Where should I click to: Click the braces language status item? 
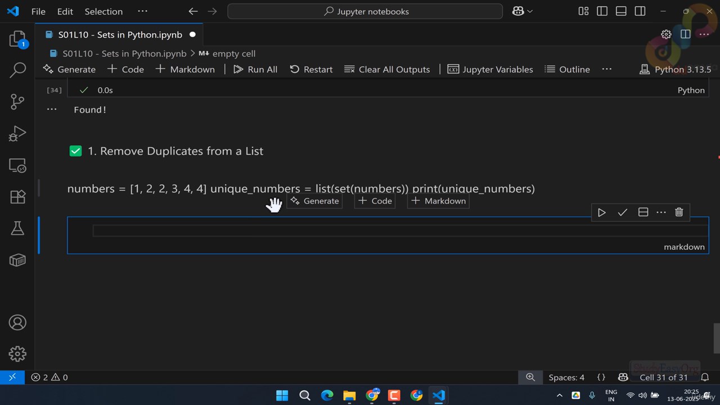point(601,377)
